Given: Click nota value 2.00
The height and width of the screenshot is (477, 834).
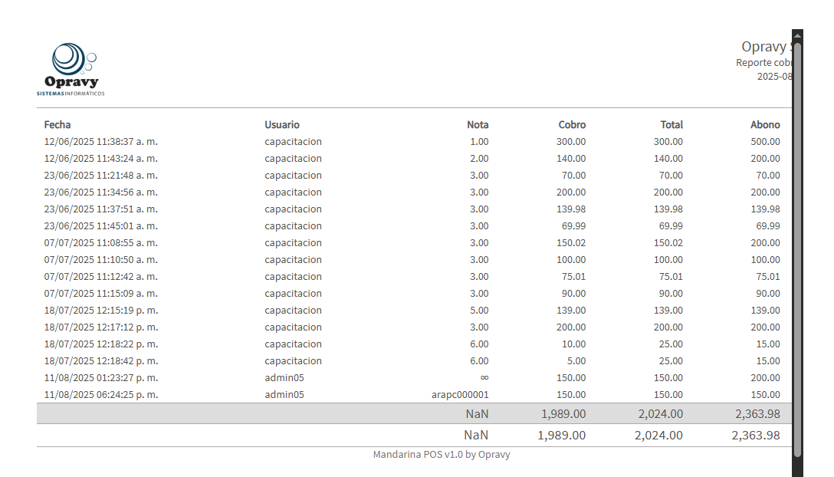Looking at the screenshot, I should pos(479,159).
